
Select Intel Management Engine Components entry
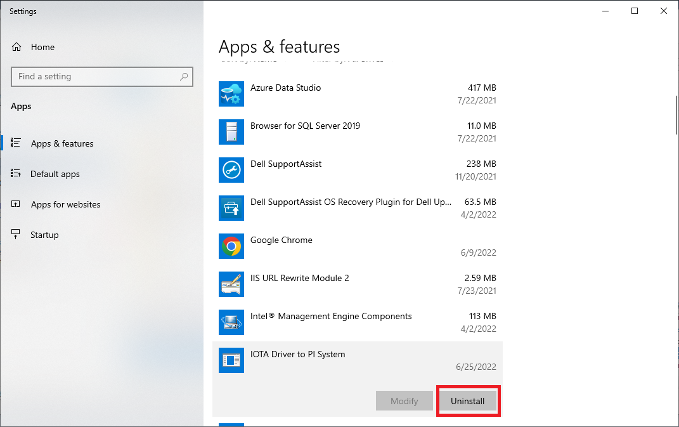(x=331, y=317)
